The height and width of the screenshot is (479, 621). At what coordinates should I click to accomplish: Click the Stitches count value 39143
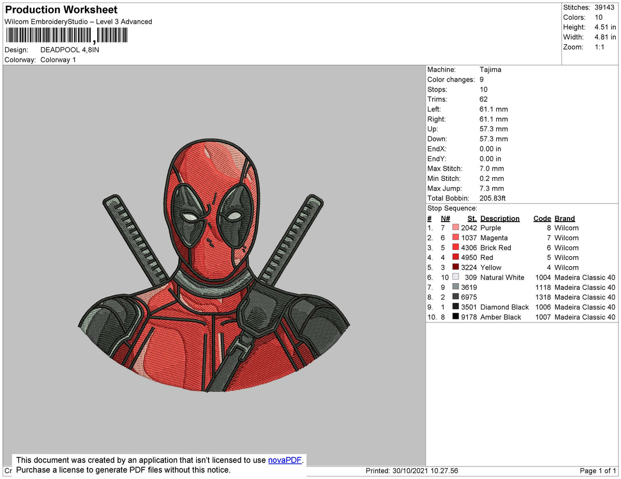pos(604,7)
